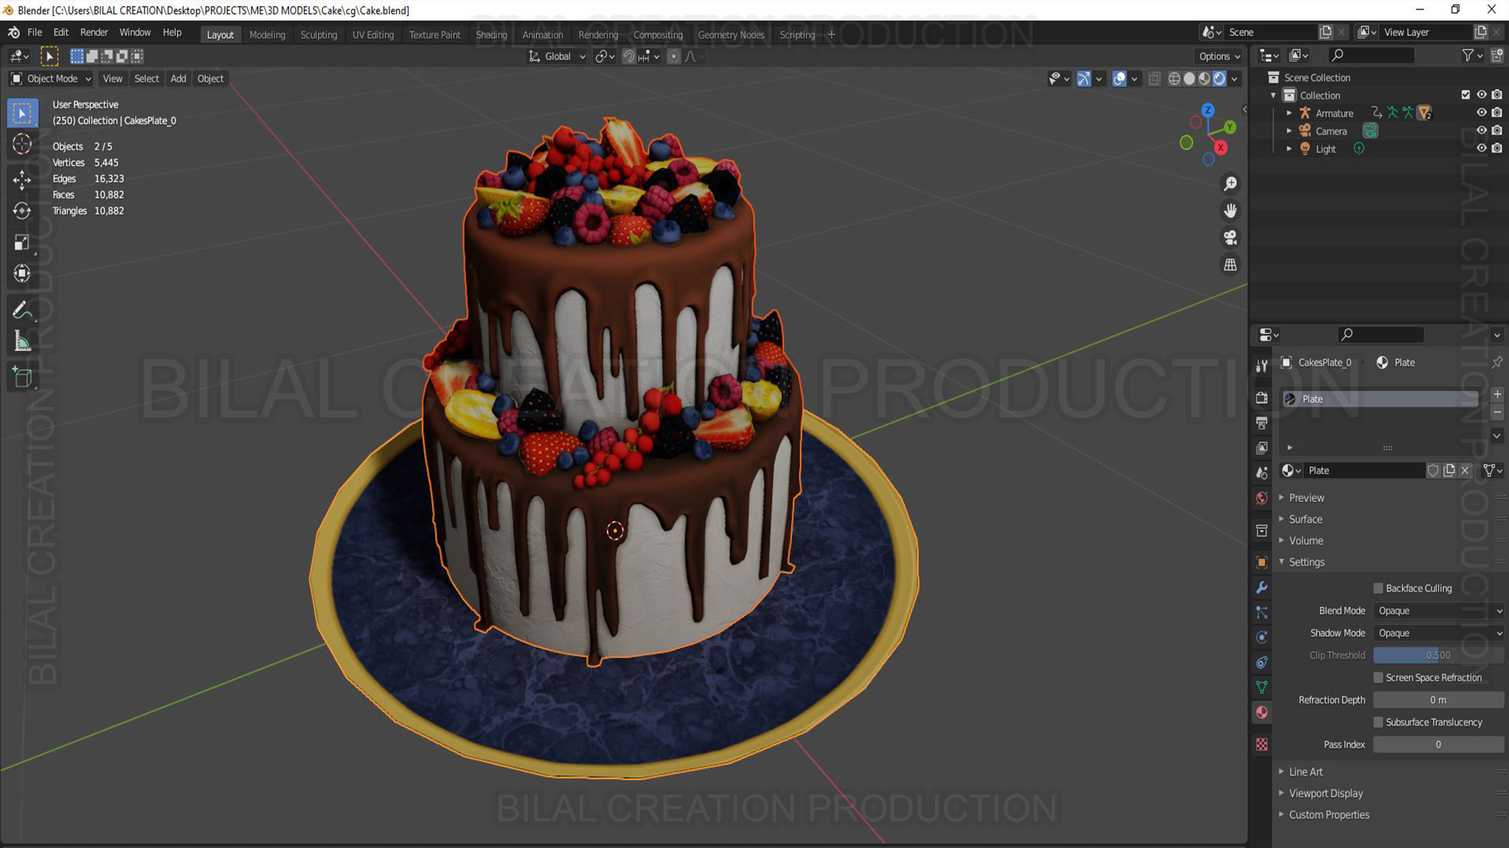Open the Particles properties tab
The height and width of the screenshot is (848, 1509).
(x=1262, y=613)
